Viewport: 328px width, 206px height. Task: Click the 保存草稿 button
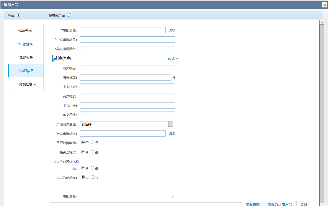pyautogui.click(x=252, y=204)
